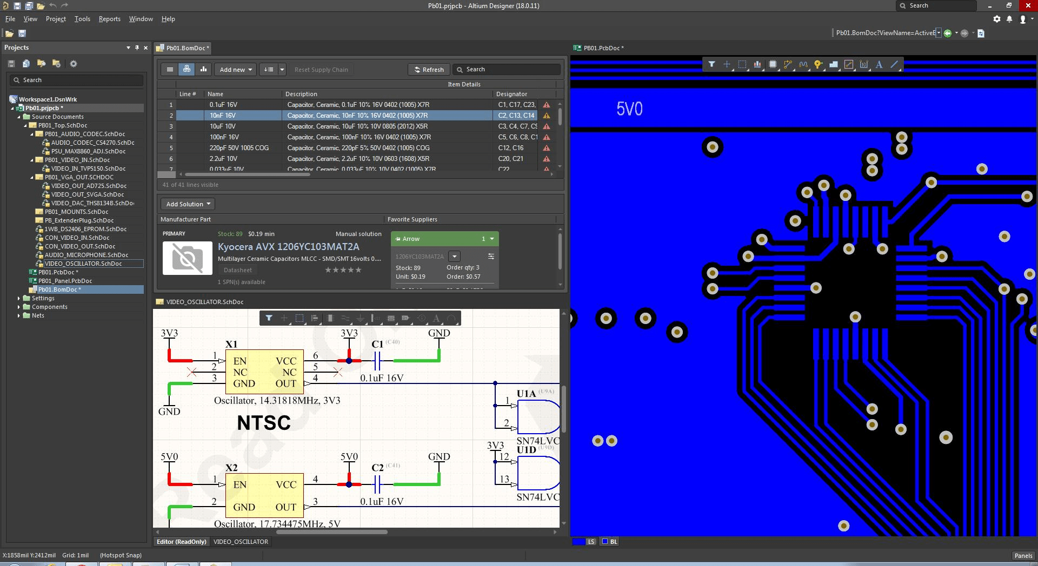Viewport: 1038px width, 566px height.
Task: Place a GND power port in the schematic toolbar
Action: (x=360, y=319)
